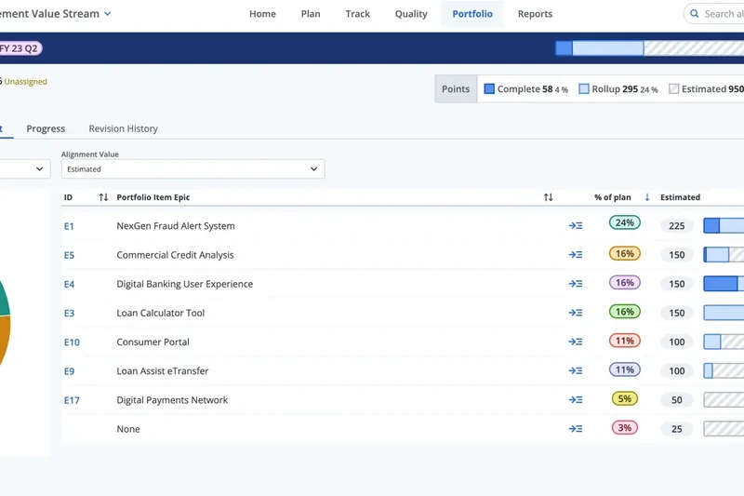Click the arrow-list icon for Digital Payments Network
Screen dimensions: 744x496
576,400
